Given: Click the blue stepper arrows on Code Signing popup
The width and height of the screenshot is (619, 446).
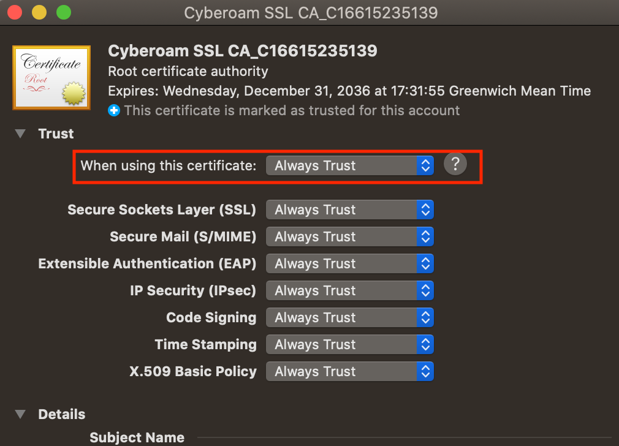Looking at the screenshot, I should click(425, 317).
